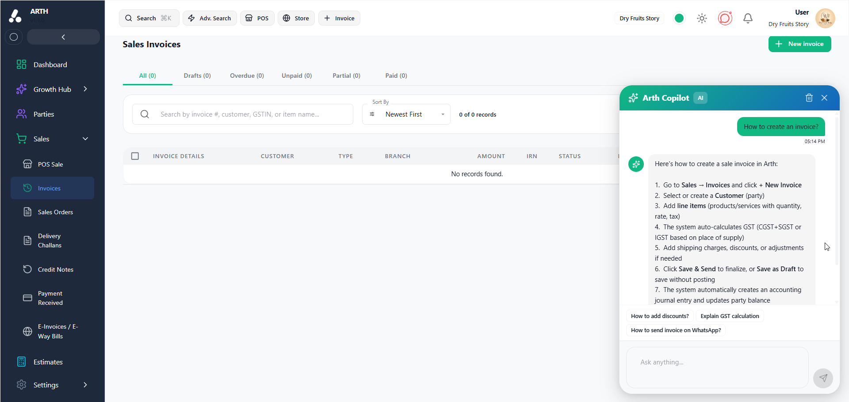Open the Newest First sort dropdown
849x402 pixels.
(406, 114)
